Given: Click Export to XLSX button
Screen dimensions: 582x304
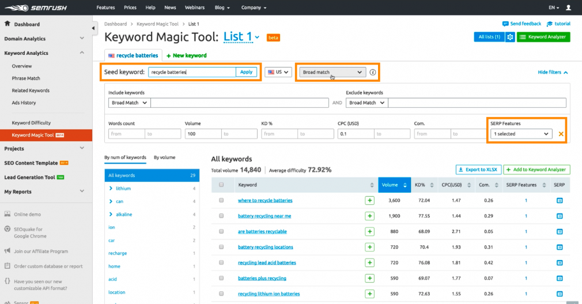Looking at the screenshot, I should click(x=478, y=170).
